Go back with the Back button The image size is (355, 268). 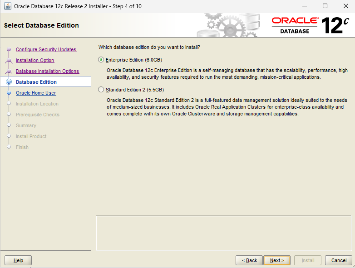click(x=249, y=260)
